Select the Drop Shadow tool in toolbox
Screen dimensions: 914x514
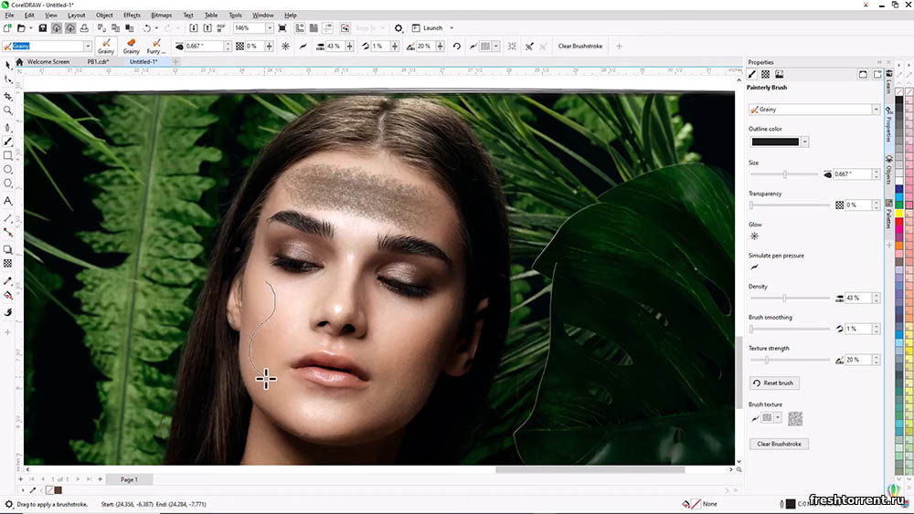pyautogui.click(x=7, y=249)
